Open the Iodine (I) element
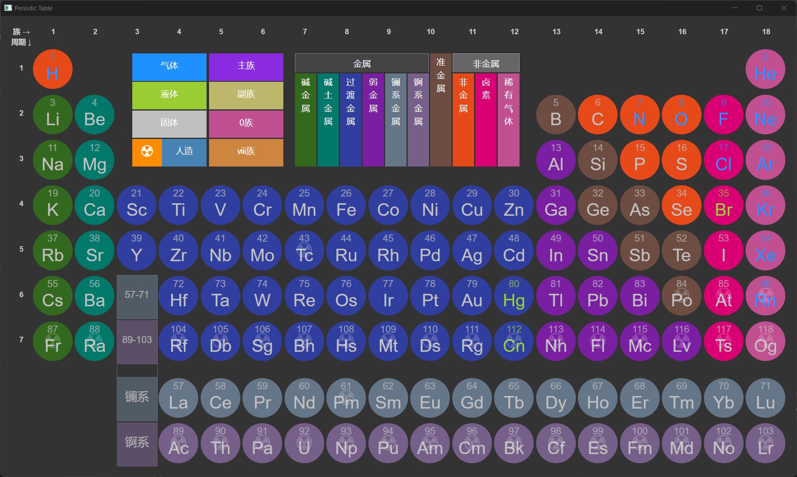This screenshot has width=797, height=477. click(724, 251)
